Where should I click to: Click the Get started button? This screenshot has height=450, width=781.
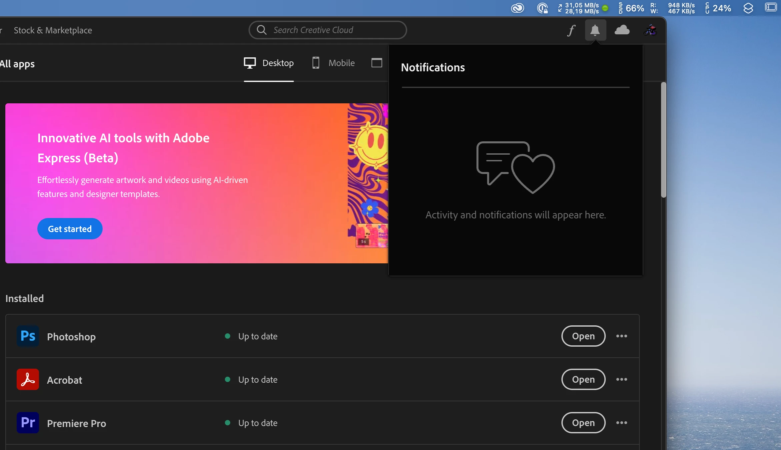point(70,229)
